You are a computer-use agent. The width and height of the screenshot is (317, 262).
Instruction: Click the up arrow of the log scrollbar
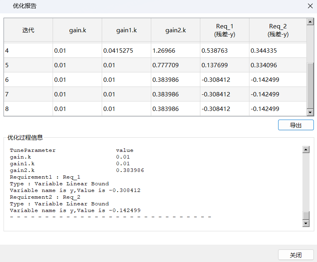tap(306, 149)
